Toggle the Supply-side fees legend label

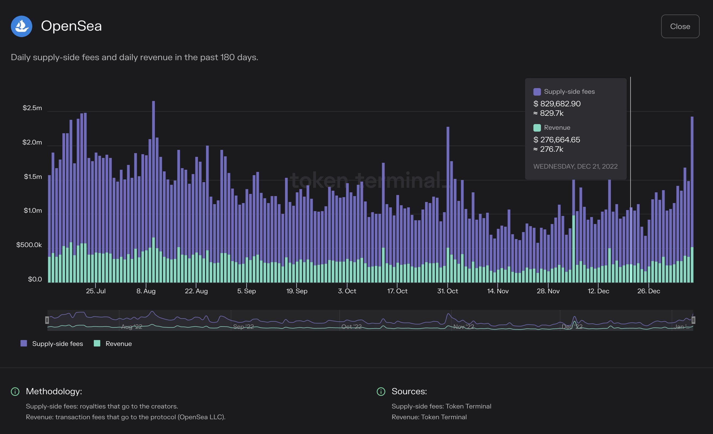coord(58,344)
